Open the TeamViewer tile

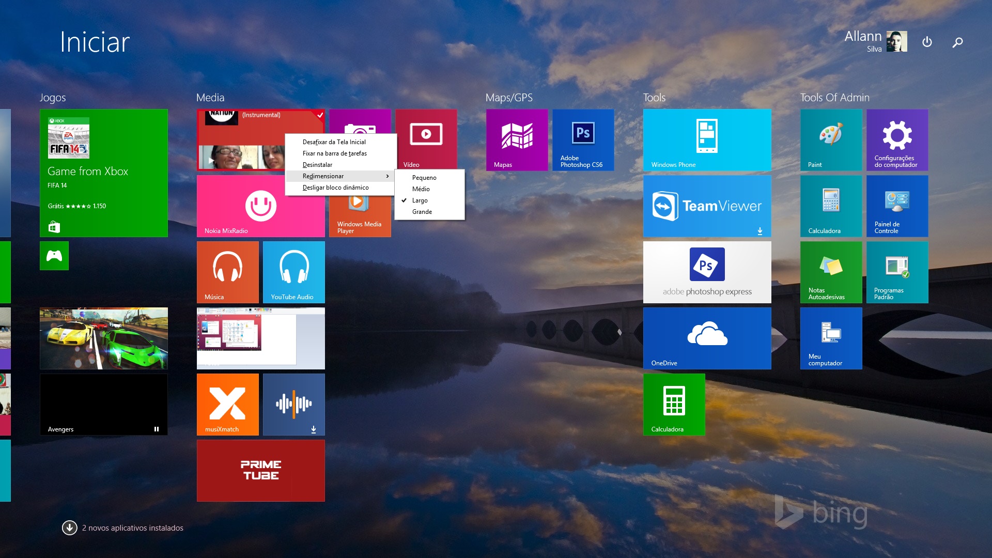(x=707, y=206)
